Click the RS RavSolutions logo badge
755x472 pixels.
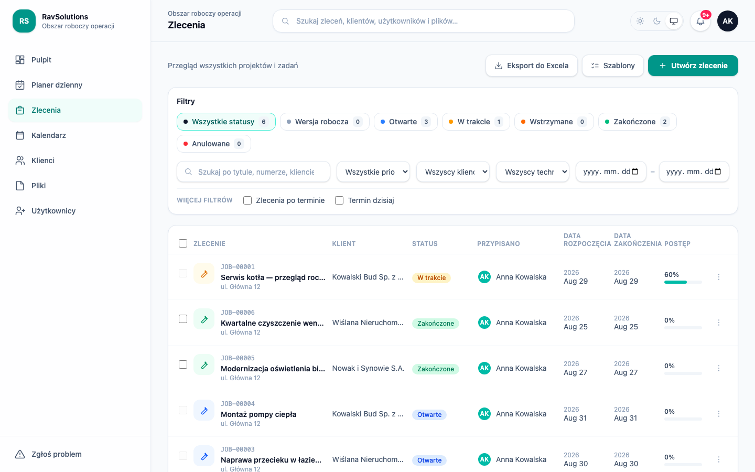coord(24,21)
